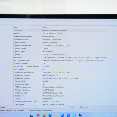The image size is (117, 117).
Task: Click the '255.255' value
Action: coord(46,66)
